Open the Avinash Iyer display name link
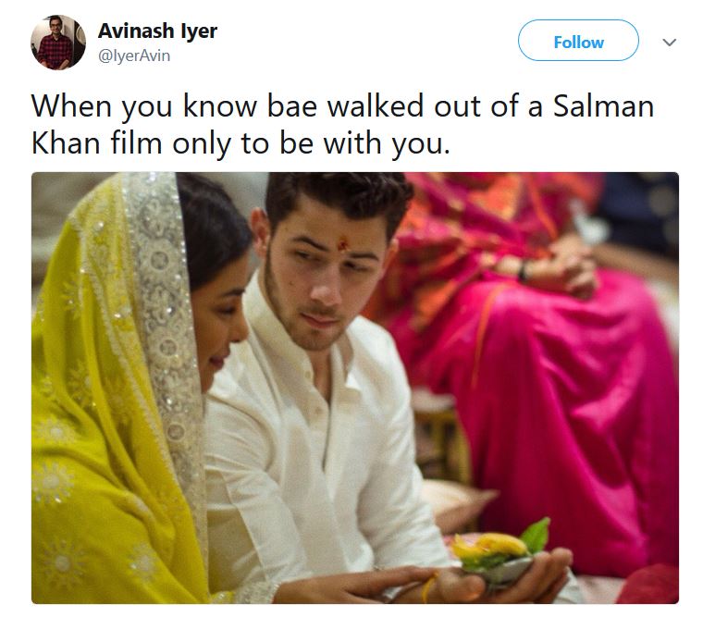Image resolution: width=703 pixels, height=617 pixels. 157,31
